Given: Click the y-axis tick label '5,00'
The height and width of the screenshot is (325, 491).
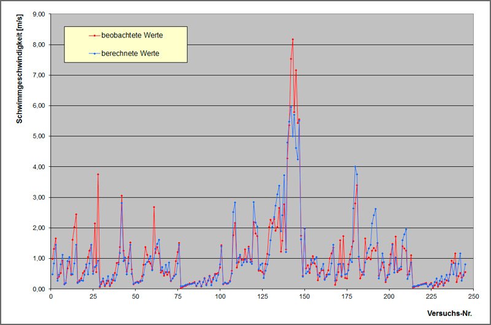Looking at the screenshot, I should [x=37, y=136].
